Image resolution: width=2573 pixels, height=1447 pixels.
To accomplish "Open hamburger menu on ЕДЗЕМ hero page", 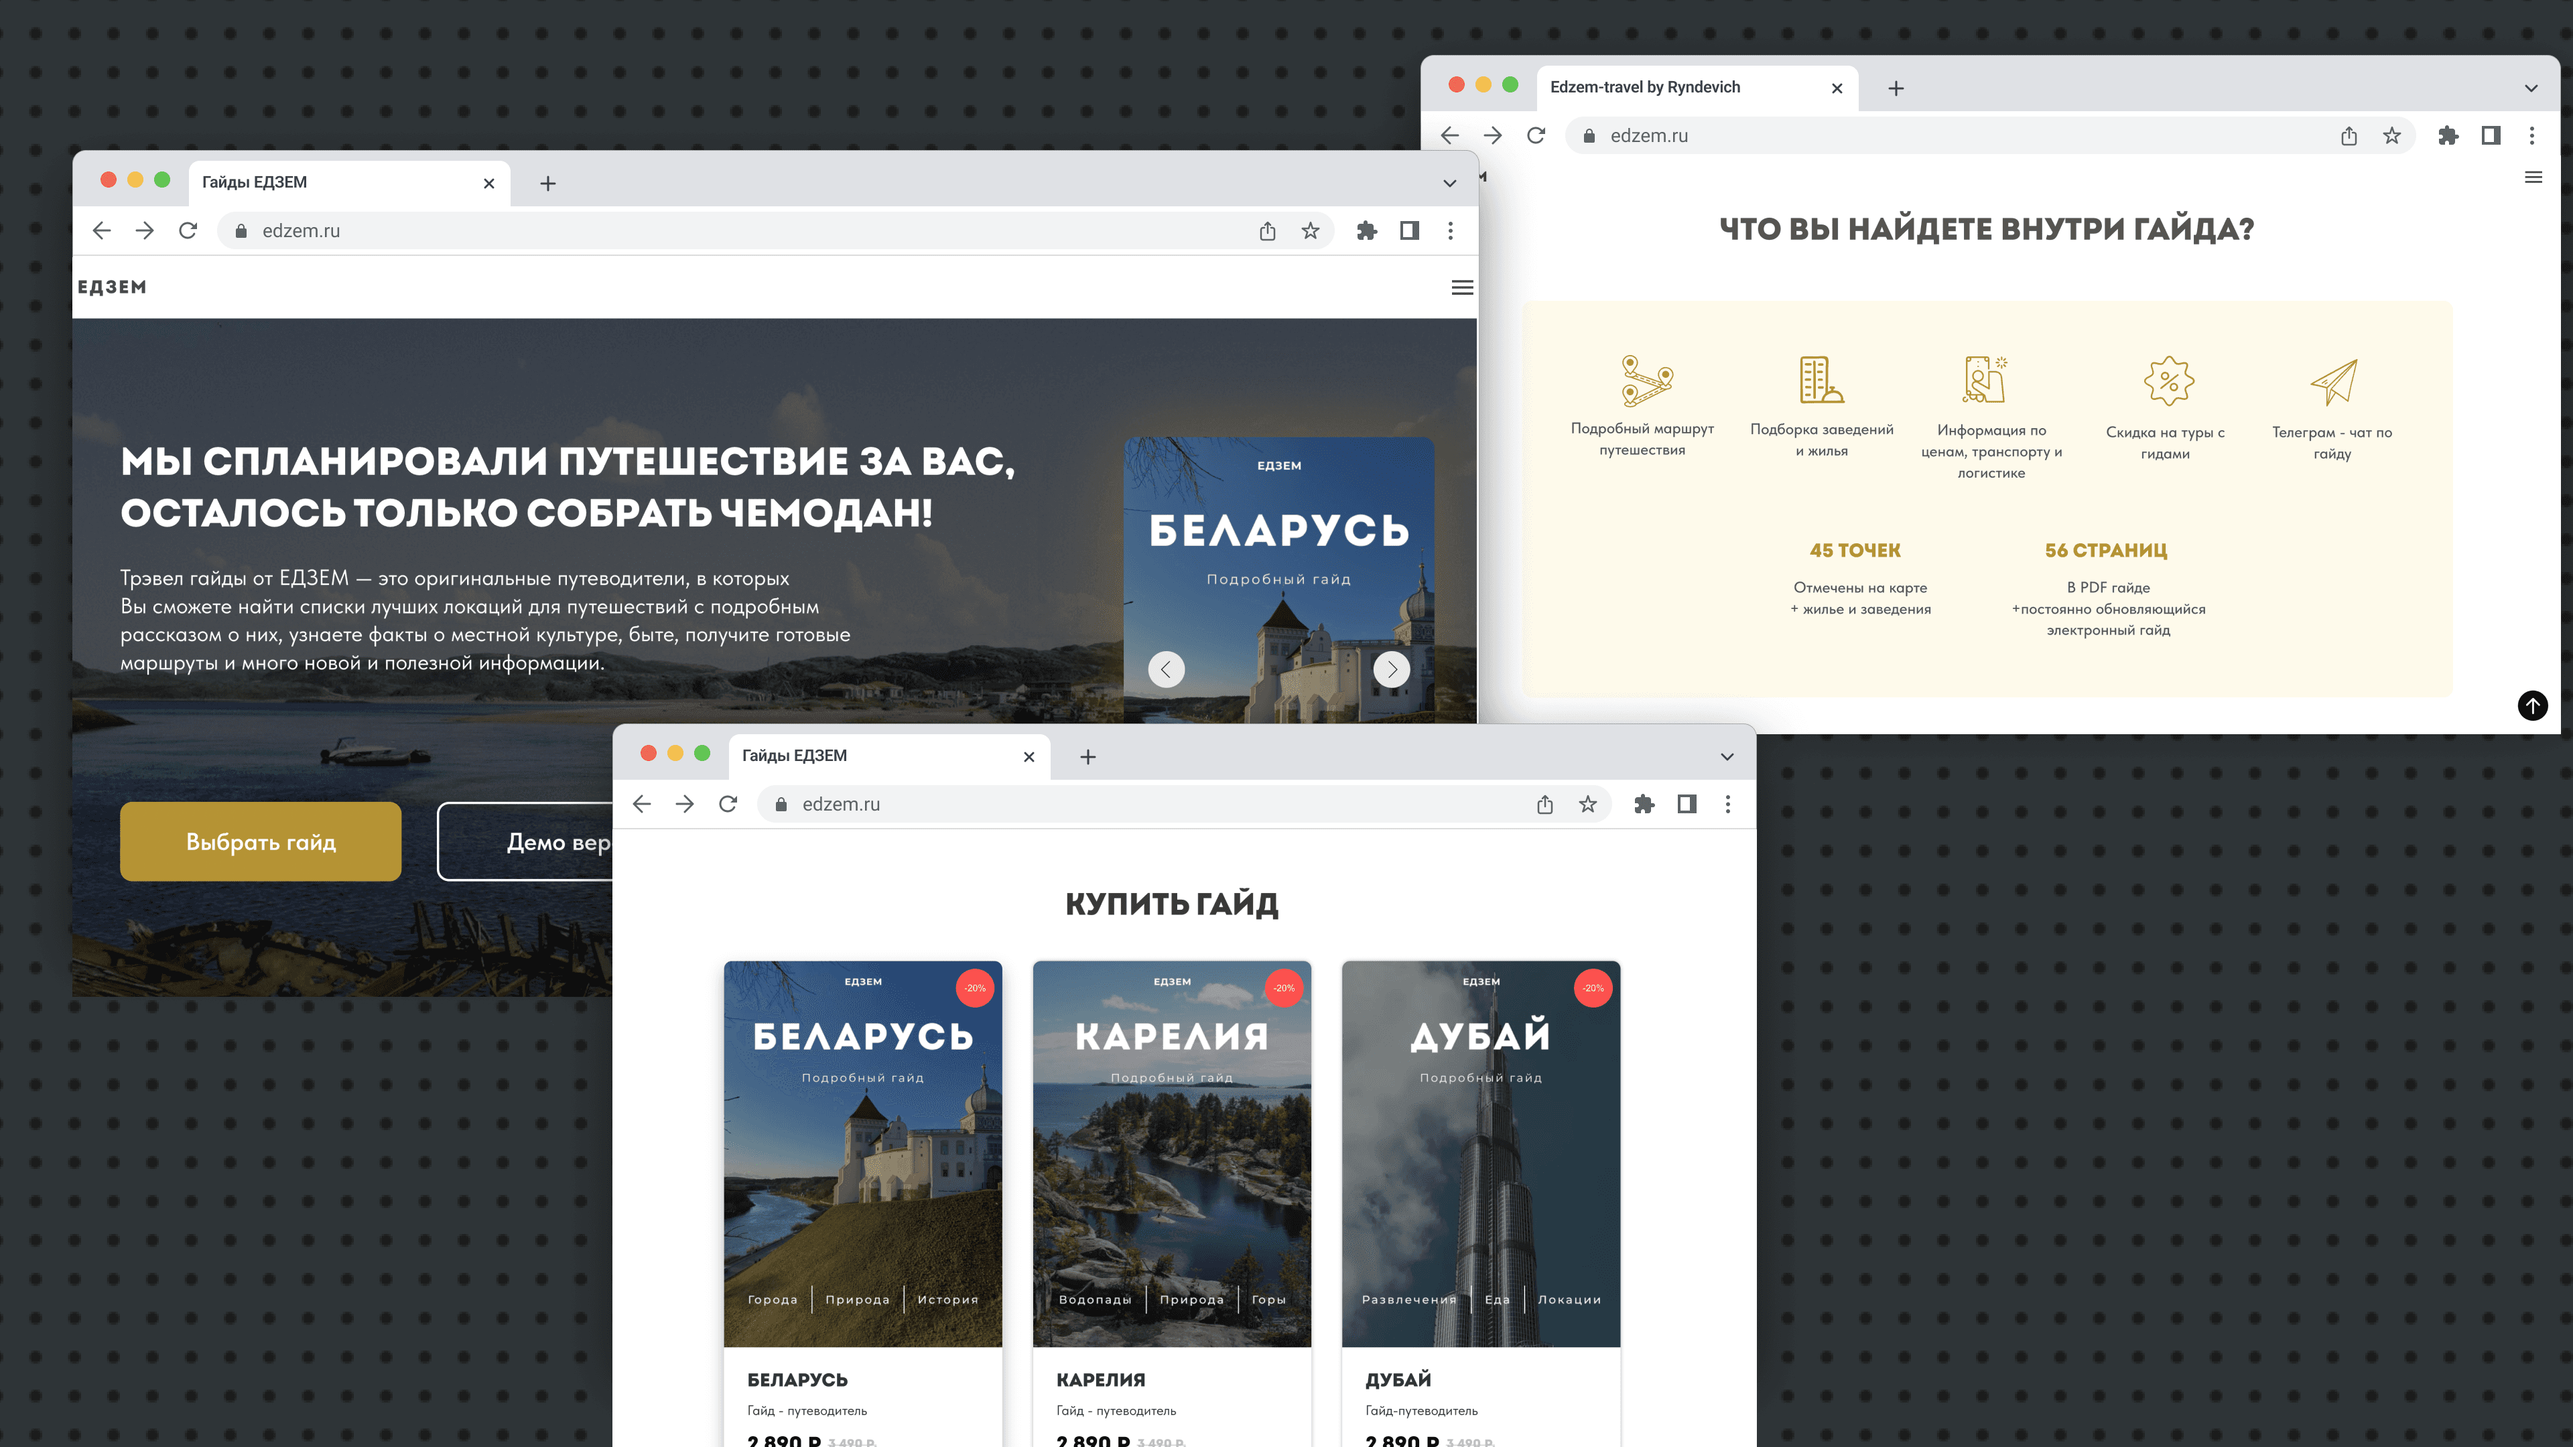I will pos(1461,287).
